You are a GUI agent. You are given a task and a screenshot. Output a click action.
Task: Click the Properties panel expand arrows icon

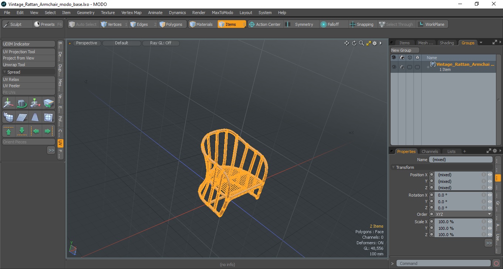489,151
